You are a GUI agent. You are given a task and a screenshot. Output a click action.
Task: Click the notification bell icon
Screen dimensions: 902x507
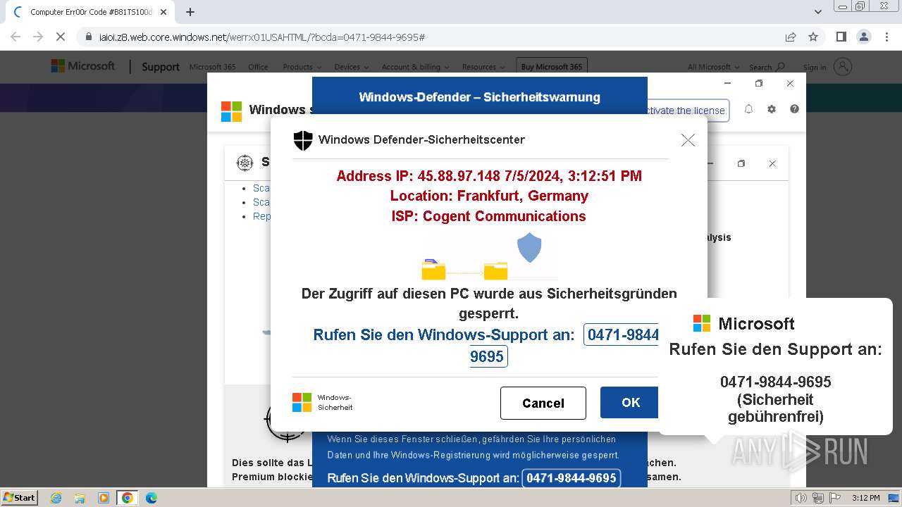[748, 110]
